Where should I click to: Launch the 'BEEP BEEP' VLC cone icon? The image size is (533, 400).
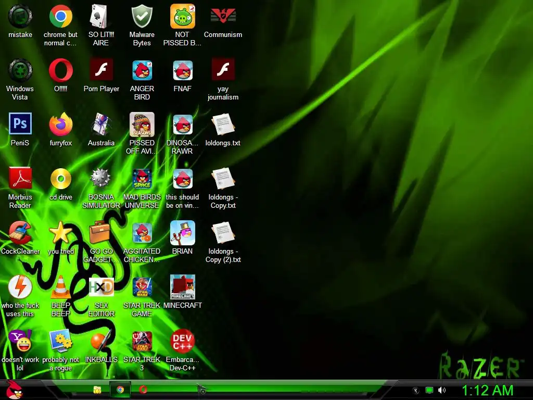[x=60, y=287]
